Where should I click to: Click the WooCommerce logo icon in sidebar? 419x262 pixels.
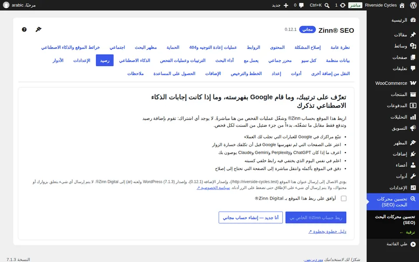click(x=413, y=83)
